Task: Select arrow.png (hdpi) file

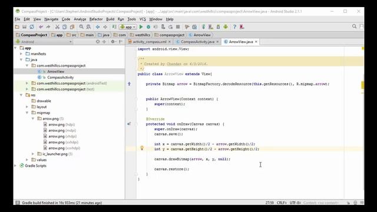Action: 61,124
